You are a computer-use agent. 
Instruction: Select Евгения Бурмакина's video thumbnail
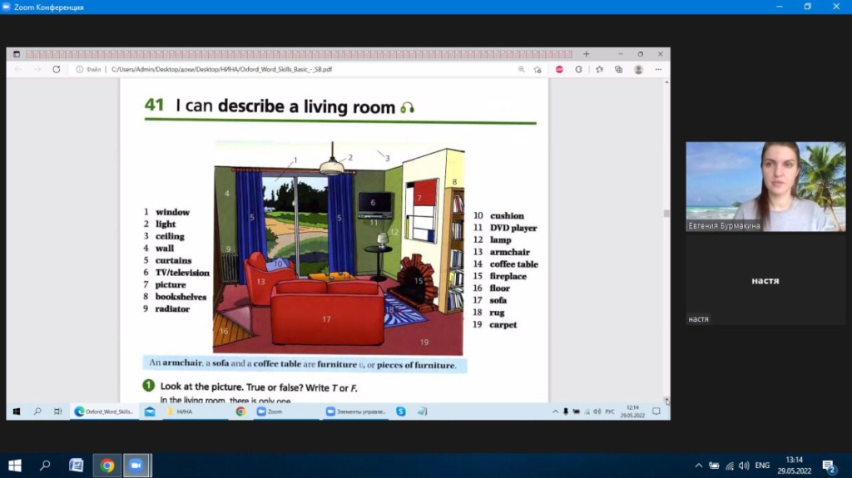pos(765,186)
